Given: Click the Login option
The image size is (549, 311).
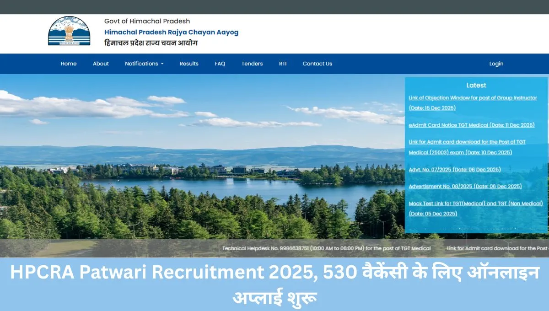Looking at the screenshot, I should click(496, 64).
